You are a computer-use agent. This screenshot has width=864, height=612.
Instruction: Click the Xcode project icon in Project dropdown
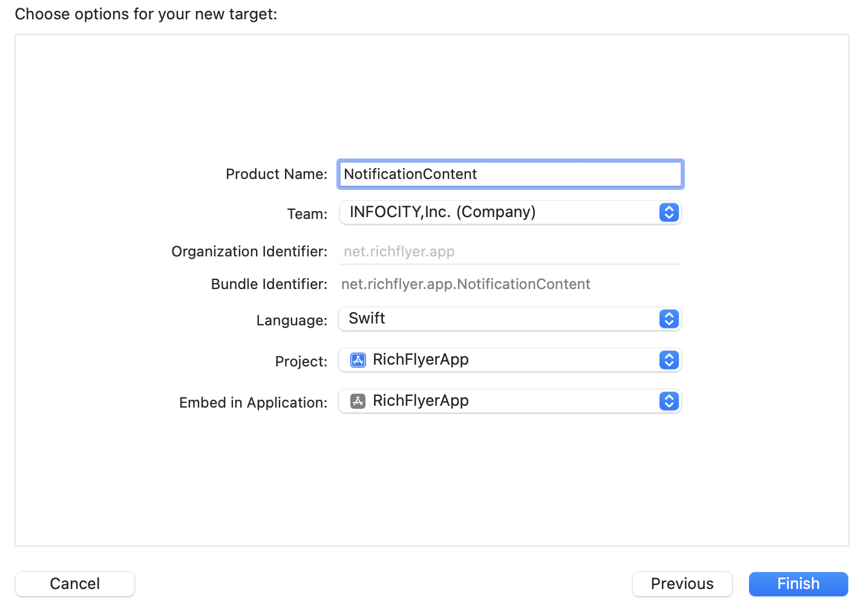point(358,360)
